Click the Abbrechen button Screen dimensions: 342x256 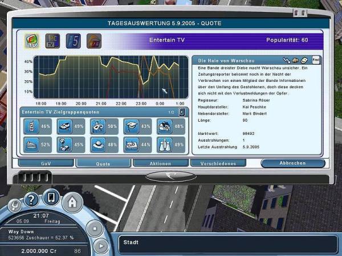pos(293,163)
